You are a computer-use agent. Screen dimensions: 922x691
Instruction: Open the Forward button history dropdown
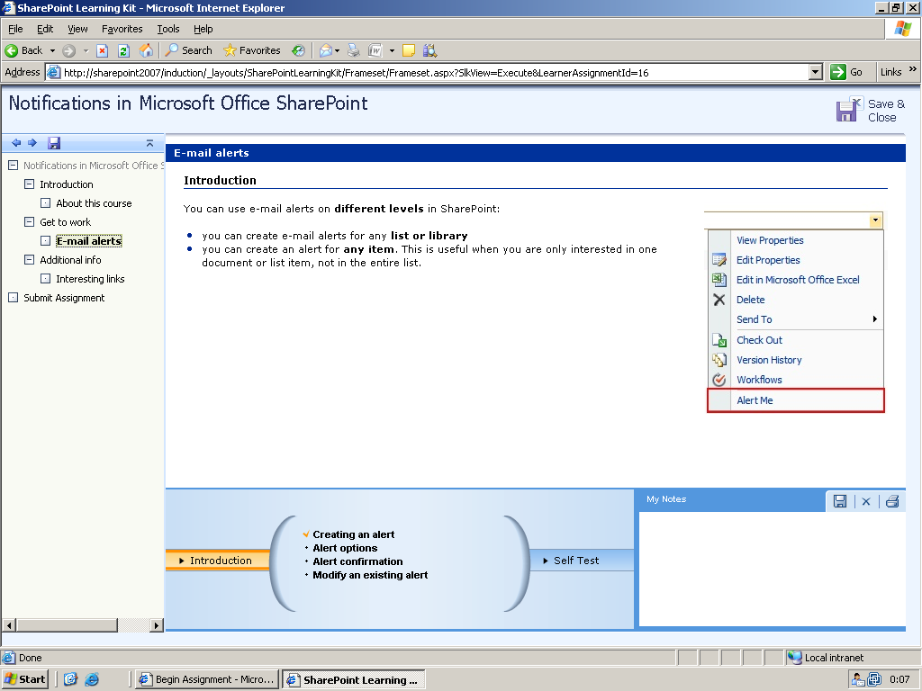point(86,50)
